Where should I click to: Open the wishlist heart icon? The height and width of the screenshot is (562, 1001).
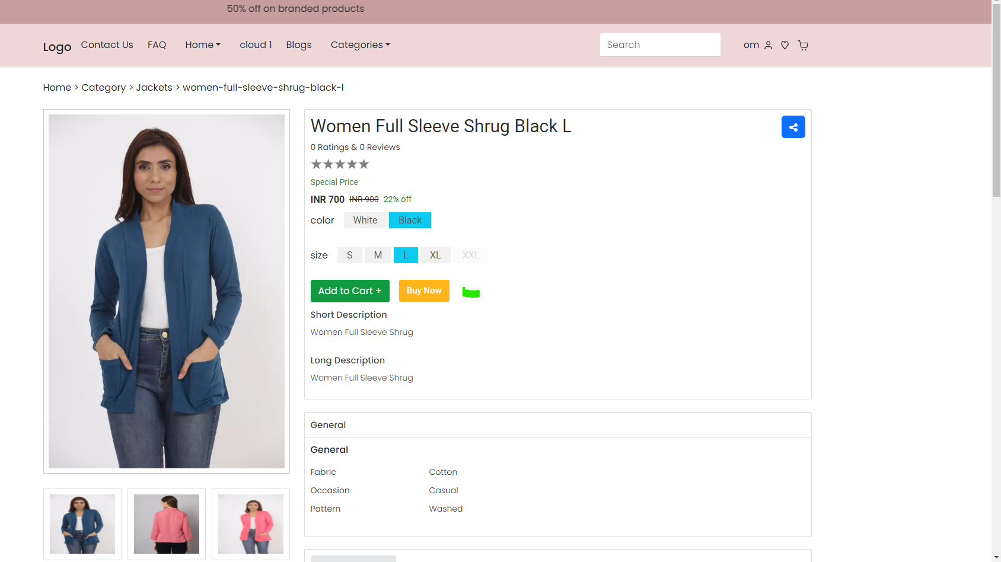click(x=785, y=45)
